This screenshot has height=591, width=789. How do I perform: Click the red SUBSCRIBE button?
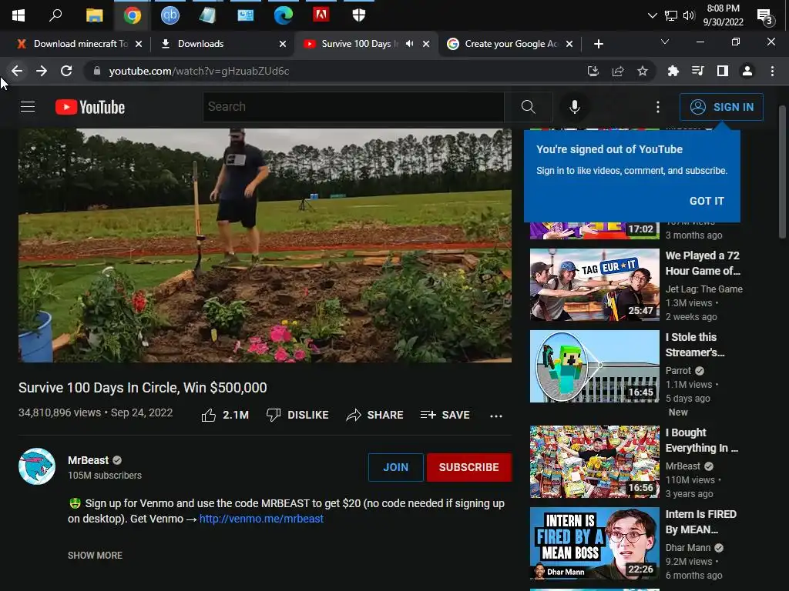[x=469, y=467]
